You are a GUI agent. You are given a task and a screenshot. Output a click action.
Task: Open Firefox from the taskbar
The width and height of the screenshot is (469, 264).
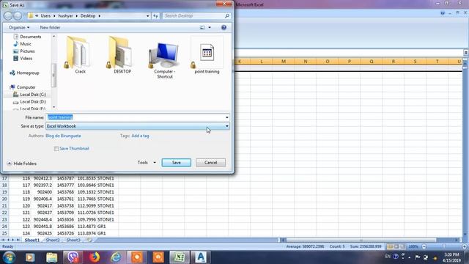click(x=95, y=257)
